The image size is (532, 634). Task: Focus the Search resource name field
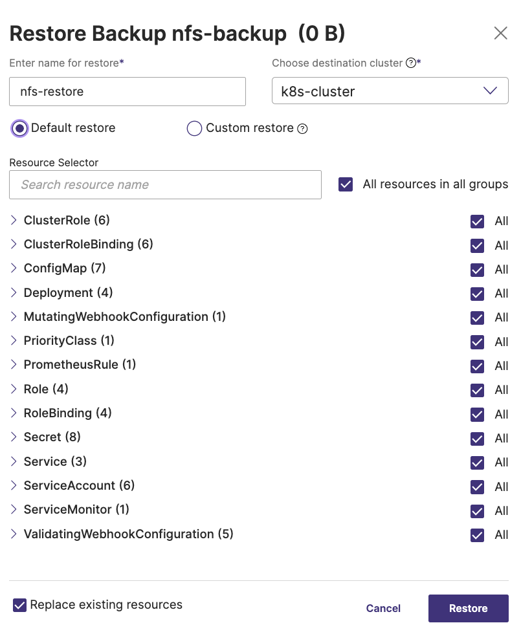165,185
